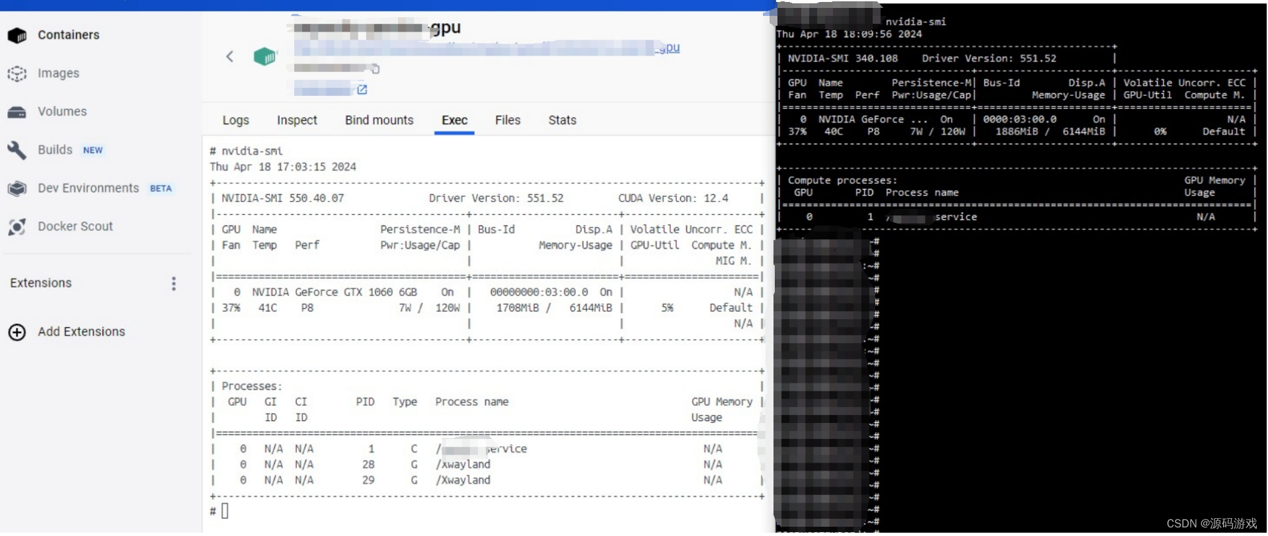Switch to the Inspect tab

click(297, 120)
